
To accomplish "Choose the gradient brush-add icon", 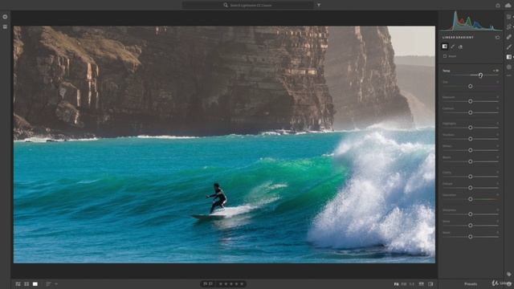I will click(453, 47).
